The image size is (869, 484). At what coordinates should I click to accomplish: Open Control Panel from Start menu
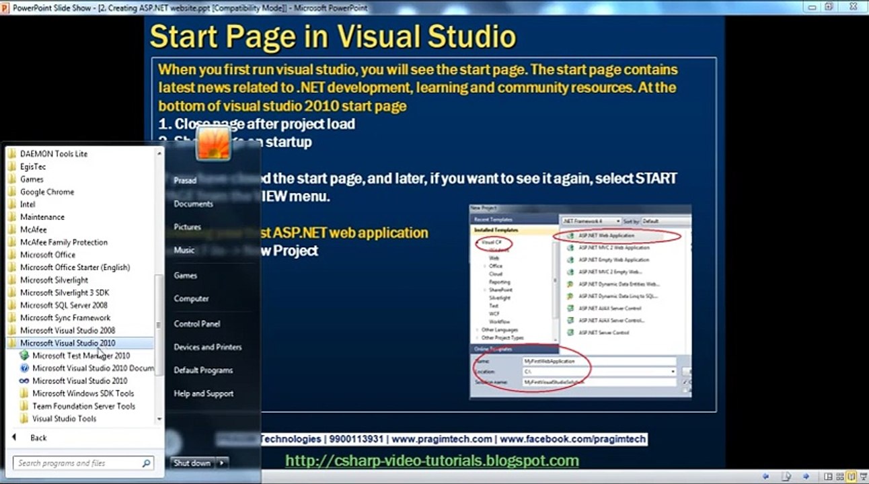click(x=196, y=323)
